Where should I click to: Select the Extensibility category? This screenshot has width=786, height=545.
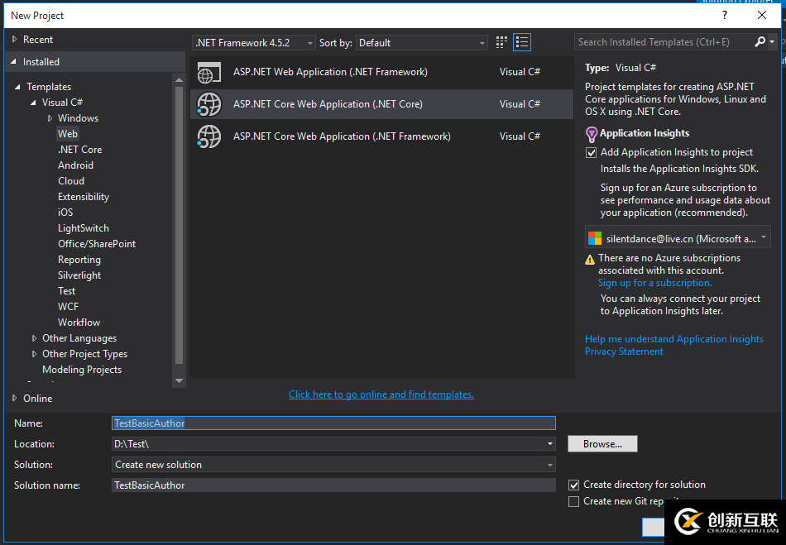tap(84, 197)
